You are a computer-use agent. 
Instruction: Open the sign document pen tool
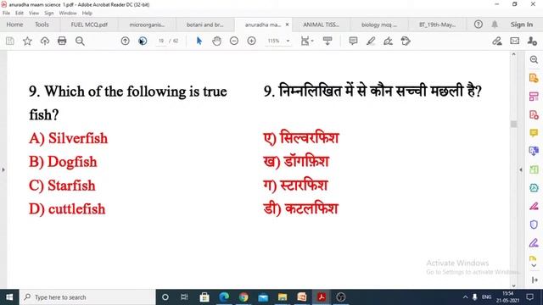(x=389, y=42)
